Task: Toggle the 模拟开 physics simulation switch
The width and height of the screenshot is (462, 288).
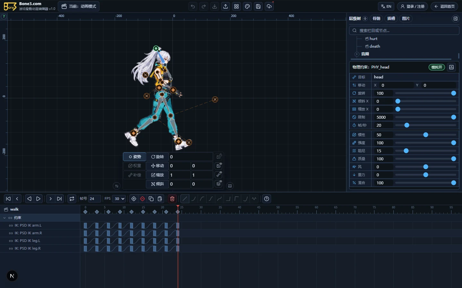Action: point(437,67)
